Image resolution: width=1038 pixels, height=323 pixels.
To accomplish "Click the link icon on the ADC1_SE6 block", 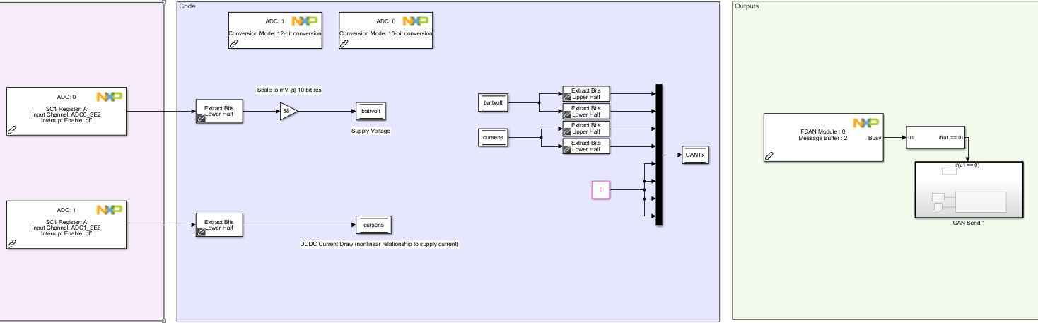I will coord(12,243).
